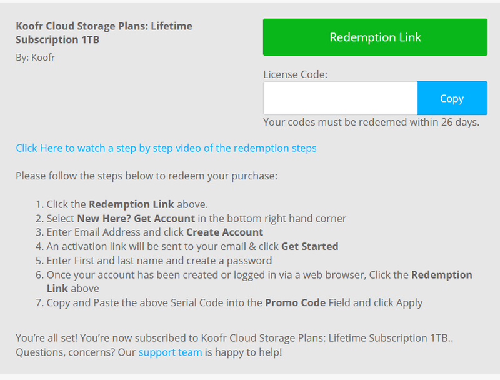Click the 26 days redemption notice
This screenshot has height=380, width=500.
[371, 122]
